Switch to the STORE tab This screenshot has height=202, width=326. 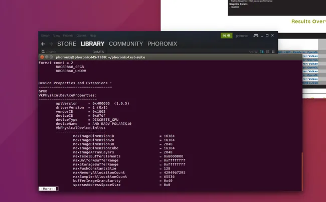pyautogui.click(x=67, y=44)
